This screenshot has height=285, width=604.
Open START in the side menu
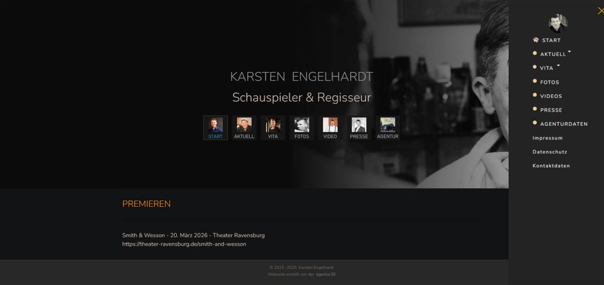(x=551, y=41)
